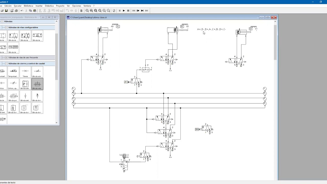This screenshot has width=327, height=184.
Task: Collapse Válvulas de cierre y control de caudal
Action: [6, 63]
